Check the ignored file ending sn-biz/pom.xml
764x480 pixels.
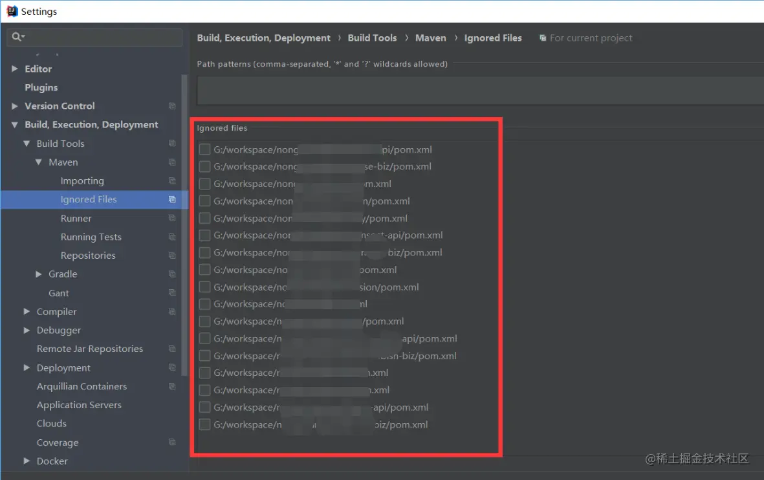(204, 355)
